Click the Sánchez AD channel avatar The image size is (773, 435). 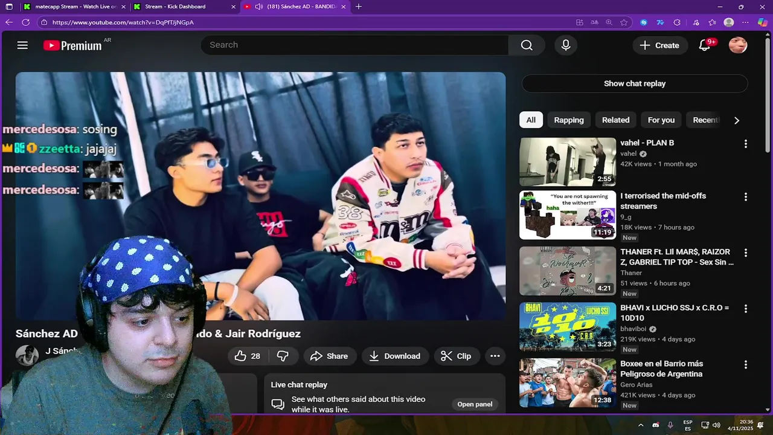[x=27, y=355]
